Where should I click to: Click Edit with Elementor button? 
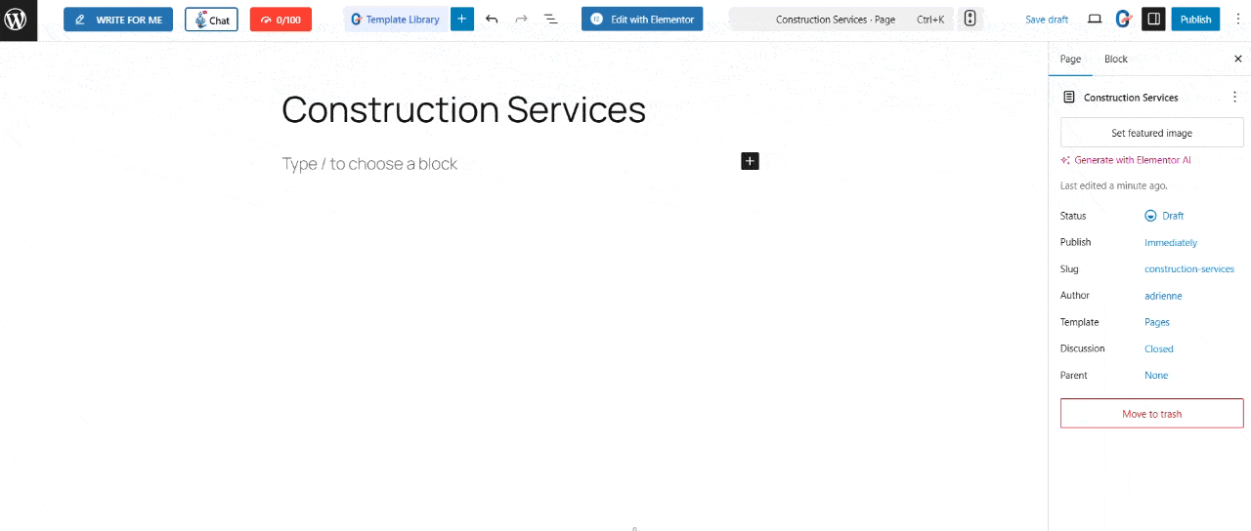[642, 20]
